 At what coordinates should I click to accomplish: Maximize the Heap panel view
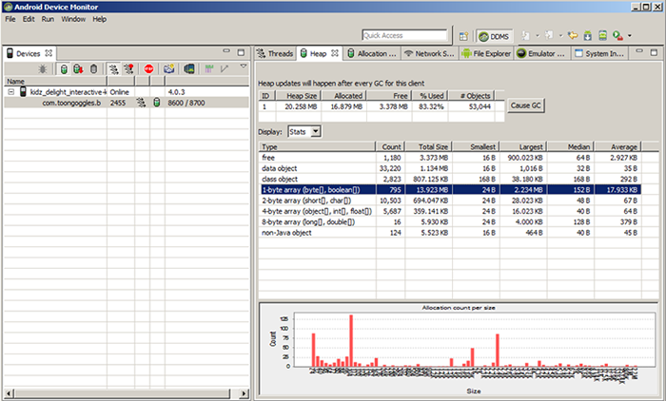pyautogui.click(x=655, y=52)
